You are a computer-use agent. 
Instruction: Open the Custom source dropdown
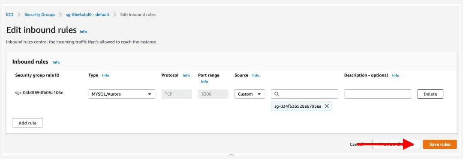(x=250, y=94)
